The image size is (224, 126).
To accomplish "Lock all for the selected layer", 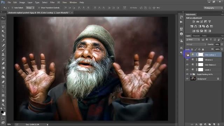I will [203, 49].
